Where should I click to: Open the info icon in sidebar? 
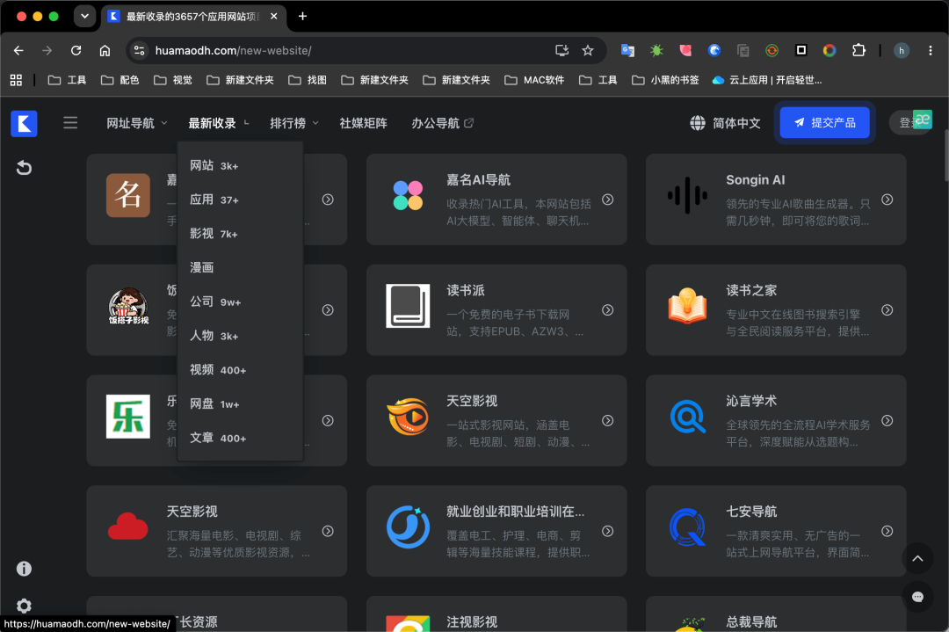click(x=24, y=569)
